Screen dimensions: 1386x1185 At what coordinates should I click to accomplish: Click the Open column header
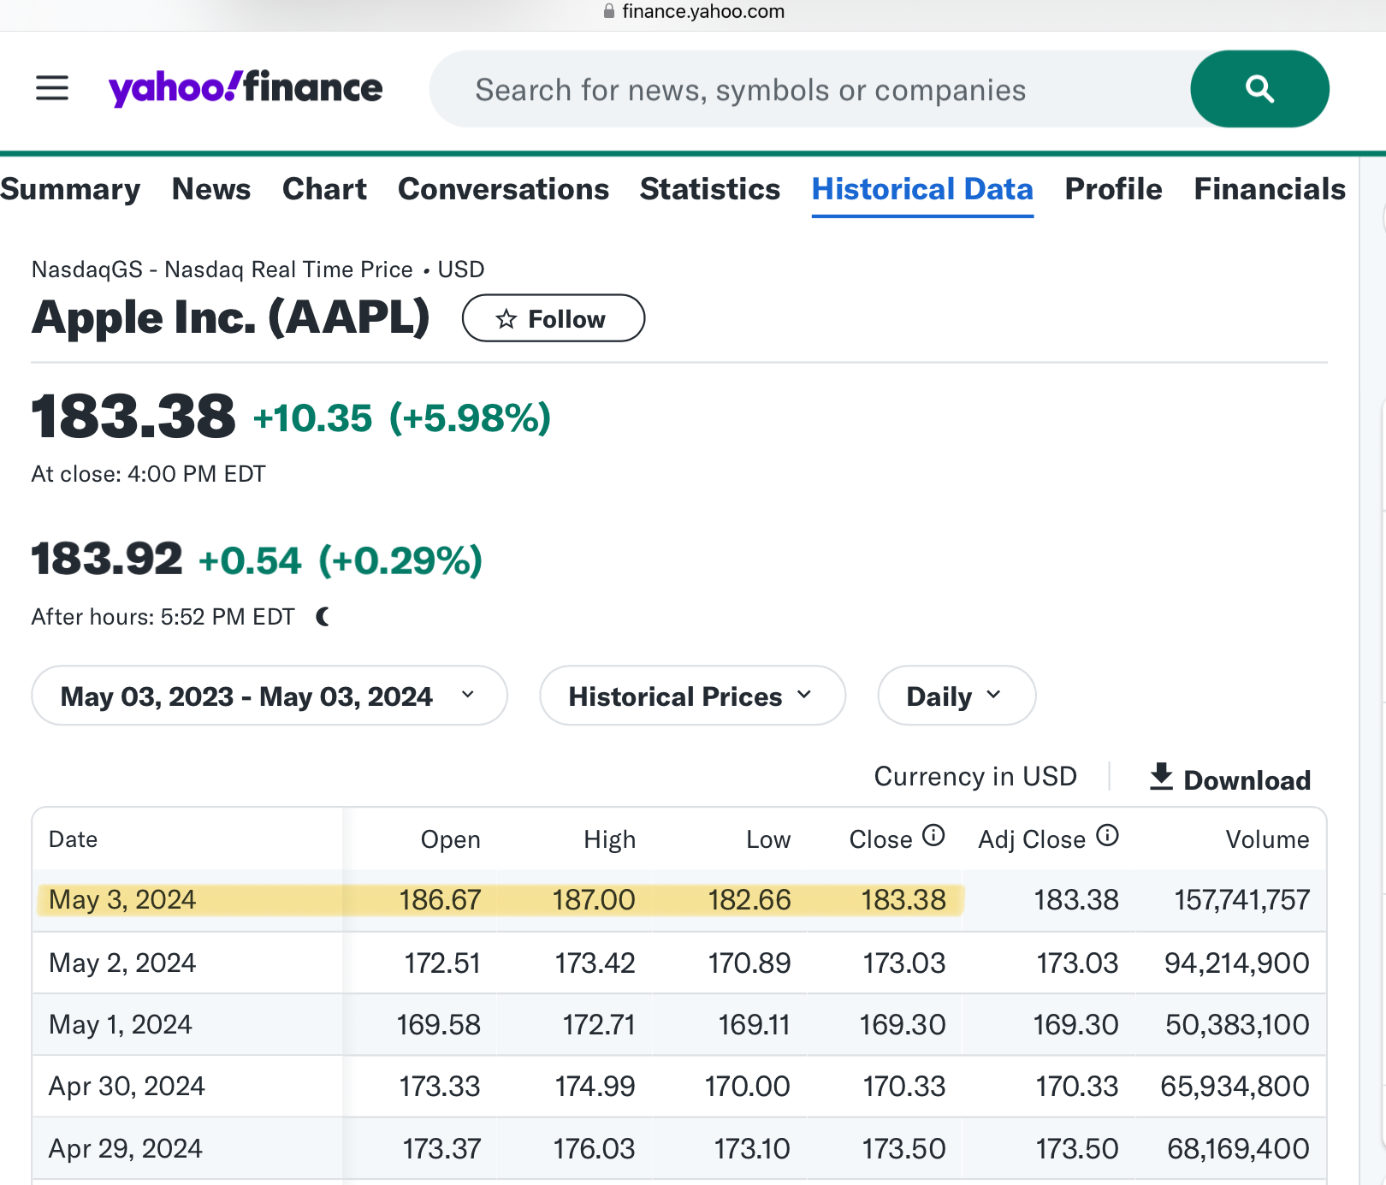click(450, 839)
